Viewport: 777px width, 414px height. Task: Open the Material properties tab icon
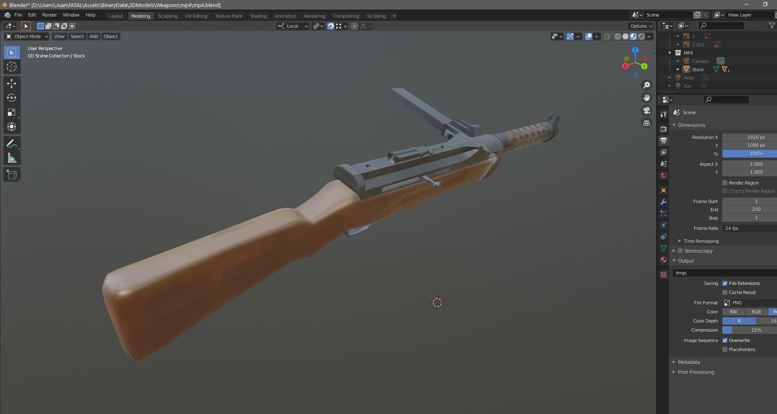(x=664, y=260)
